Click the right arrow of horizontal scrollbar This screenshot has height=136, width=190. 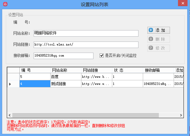click(181, 115)
